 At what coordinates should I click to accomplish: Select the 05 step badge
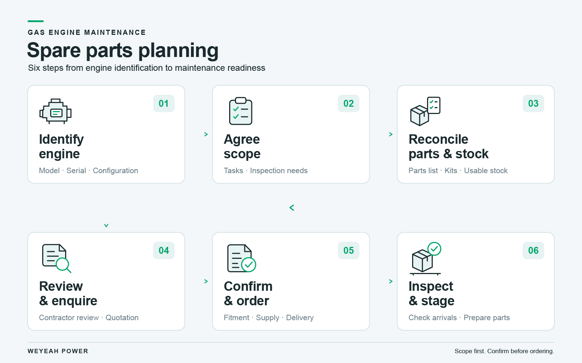pos(348,250)
